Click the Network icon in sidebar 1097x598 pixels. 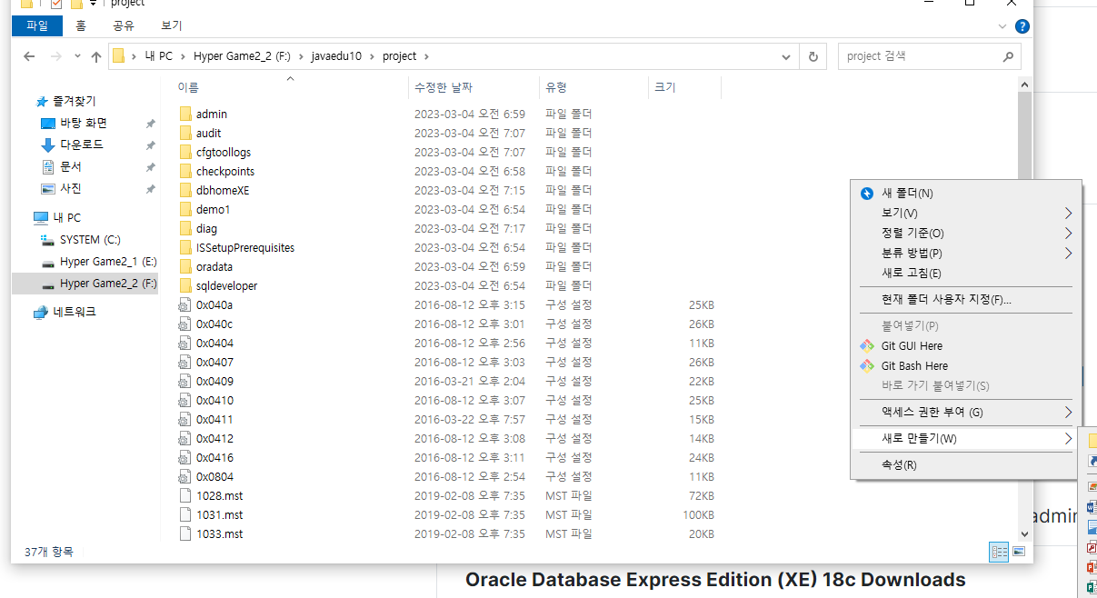[x=40, y=312]
